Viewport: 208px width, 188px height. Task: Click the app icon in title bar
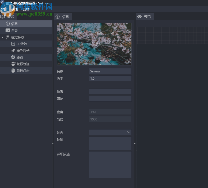(x=2, y=2)
